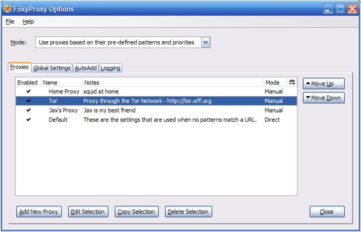This screenshot has width=361, height=232.
Task: Select the Home Proxy name cell
Action: pos(64,91)
